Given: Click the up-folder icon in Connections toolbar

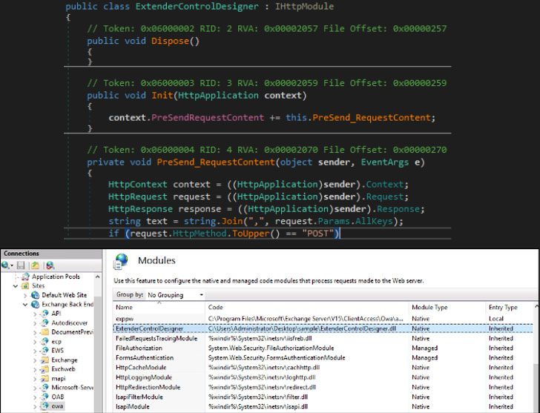Looking at the screenshot, I should pos(34,265).
